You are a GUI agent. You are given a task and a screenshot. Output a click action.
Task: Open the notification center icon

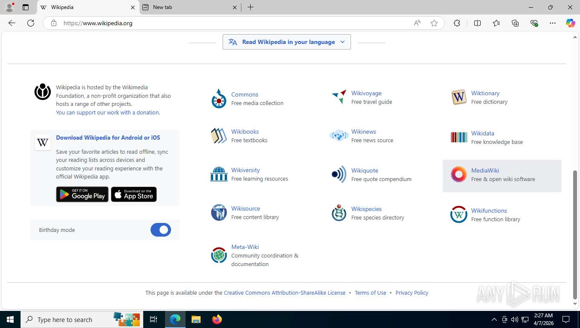pos(566,319)
